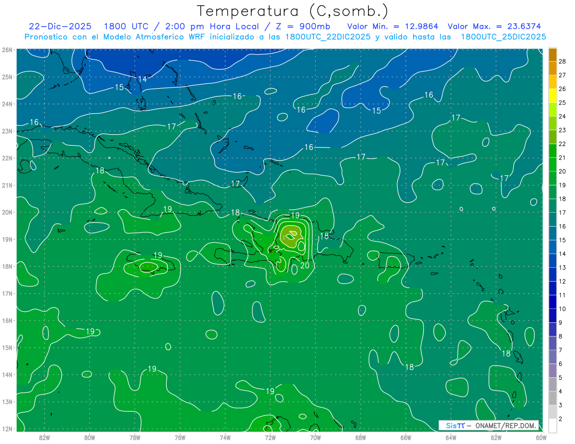Click the "64W" longitude axis label
575x444 pixels.
click(x=450, y=437)
